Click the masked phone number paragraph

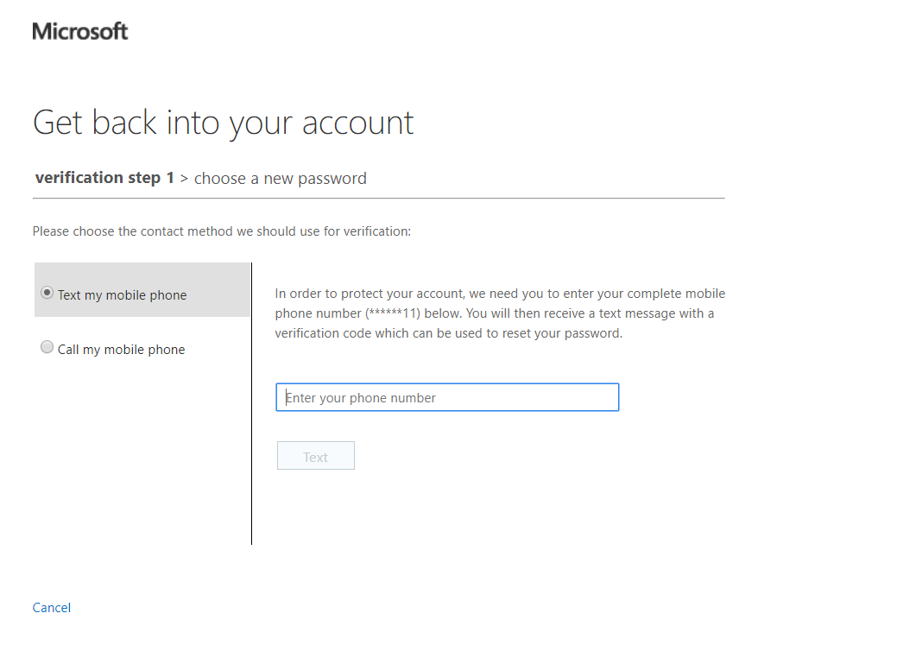pyautogui.click(x=500, y=313)
